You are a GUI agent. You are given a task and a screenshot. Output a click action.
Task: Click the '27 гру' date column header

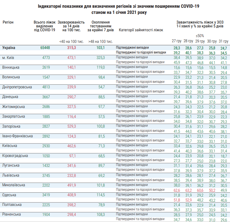point(176,41)
